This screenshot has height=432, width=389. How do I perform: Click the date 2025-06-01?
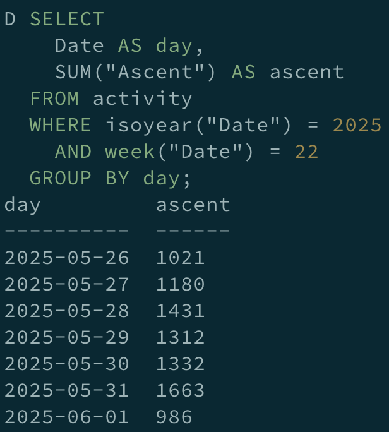click(67, 417)
